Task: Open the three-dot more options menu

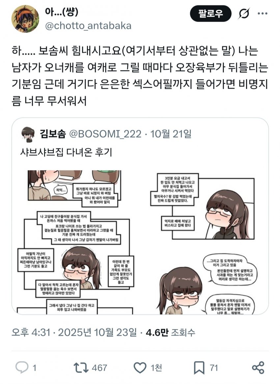Action: [x=262, y=13]
